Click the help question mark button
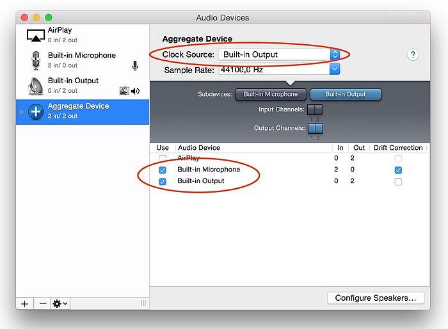The width and height of the screenshot is (448, 329). [x=413, y=55]
